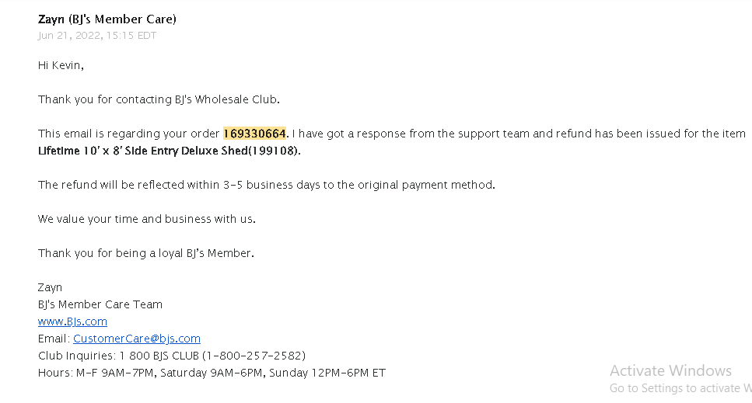Screen dimensions: 752x403
Task: Click the Club Inquiries phone number line
Action: (x=172, y=356)
